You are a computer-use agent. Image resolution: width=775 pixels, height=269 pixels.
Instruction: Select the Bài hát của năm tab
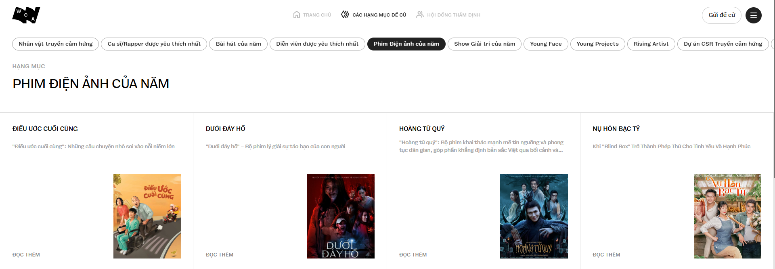pos(238,44)
